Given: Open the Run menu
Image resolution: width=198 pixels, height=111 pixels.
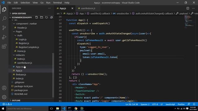Looking at the screenshot, I should pyautogui.click(x=48, y=3).
